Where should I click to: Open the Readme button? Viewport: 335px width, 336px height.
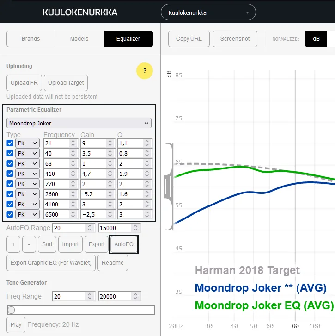tap(113, 263)
